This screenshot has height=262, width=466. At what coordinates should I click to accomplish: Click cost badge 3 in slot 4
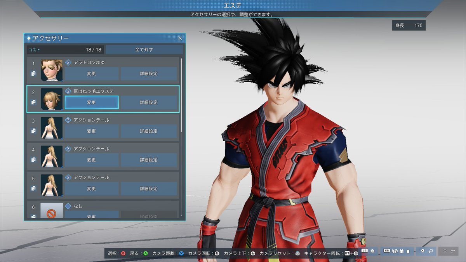68,149
